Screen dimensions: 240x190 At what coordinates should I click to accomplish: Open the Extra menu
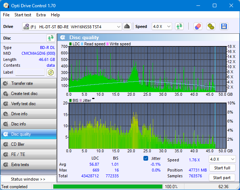pyautogui.click(x=41, y=15)
